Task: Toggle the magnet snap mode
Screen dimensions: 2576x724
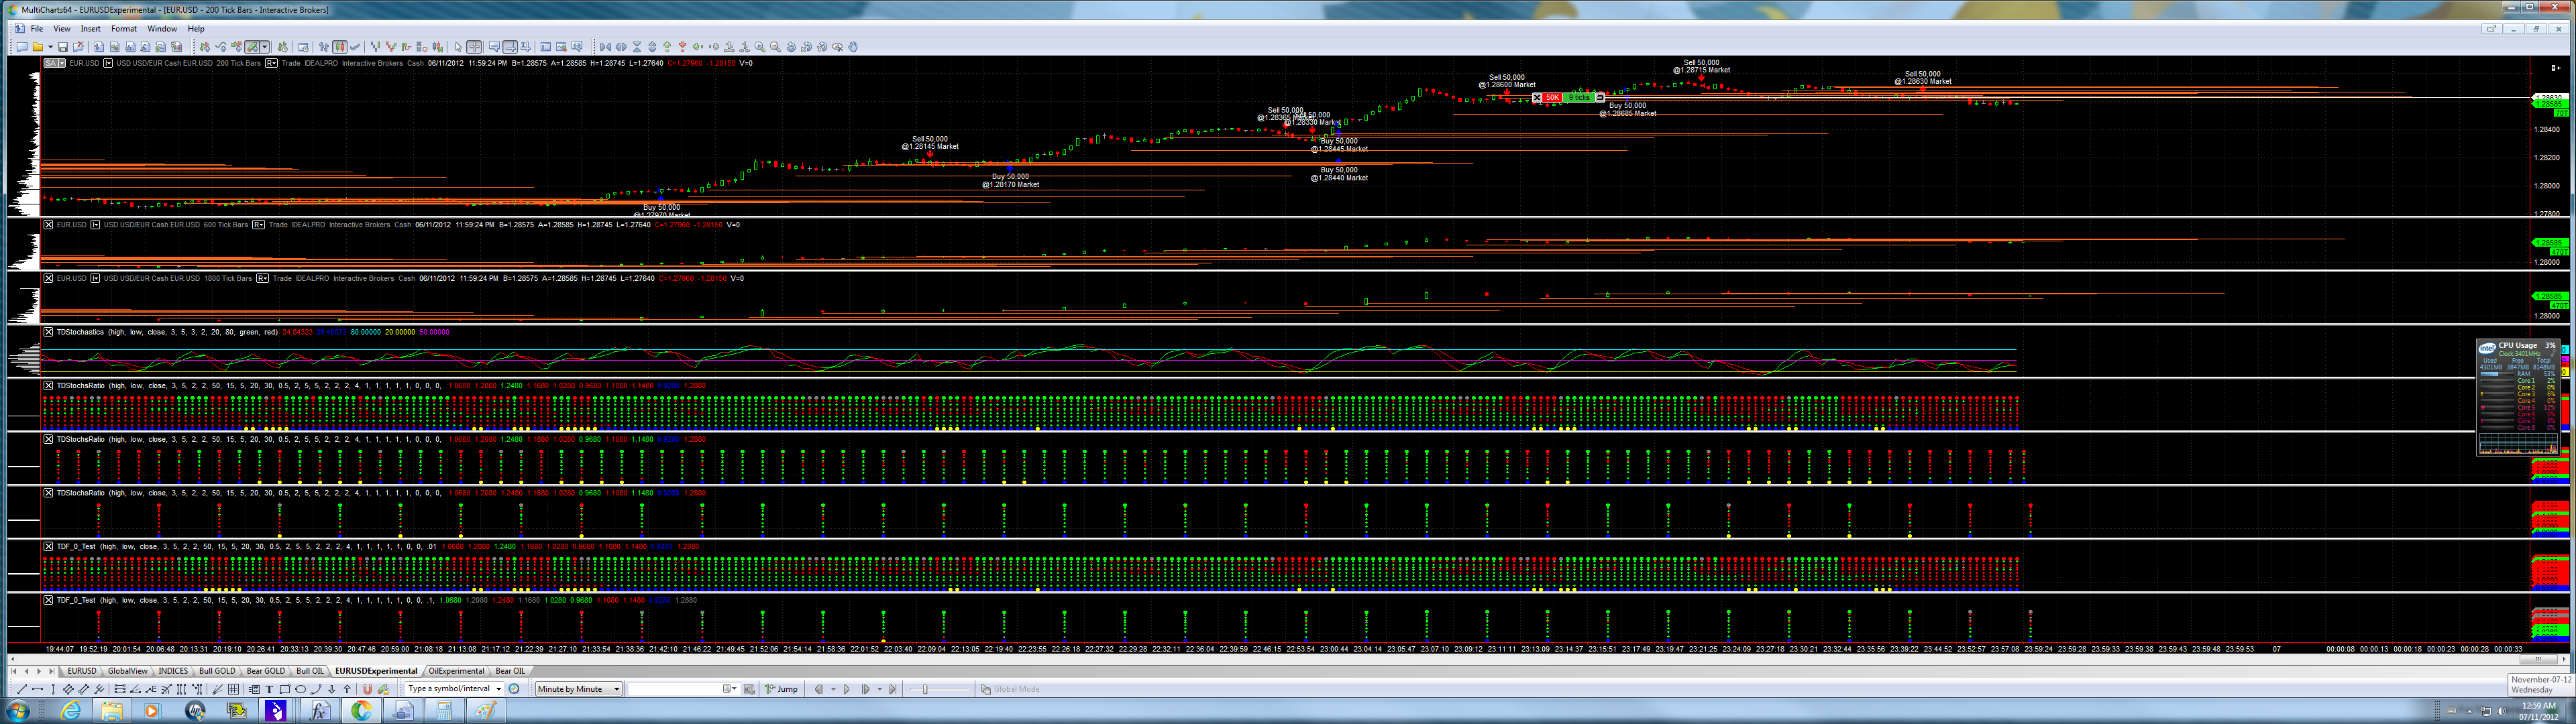Action: (x=367, y=689)
